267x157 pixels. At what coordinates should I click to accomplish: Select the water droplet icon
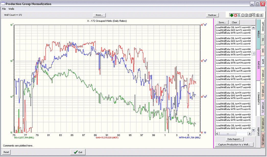pyautogui.click(x=239, y=15)
